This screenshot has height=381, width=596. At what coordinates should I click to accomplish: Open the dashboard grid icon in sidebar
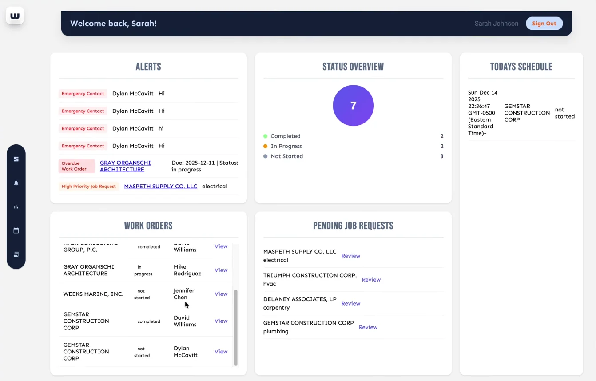pos(16,159)
